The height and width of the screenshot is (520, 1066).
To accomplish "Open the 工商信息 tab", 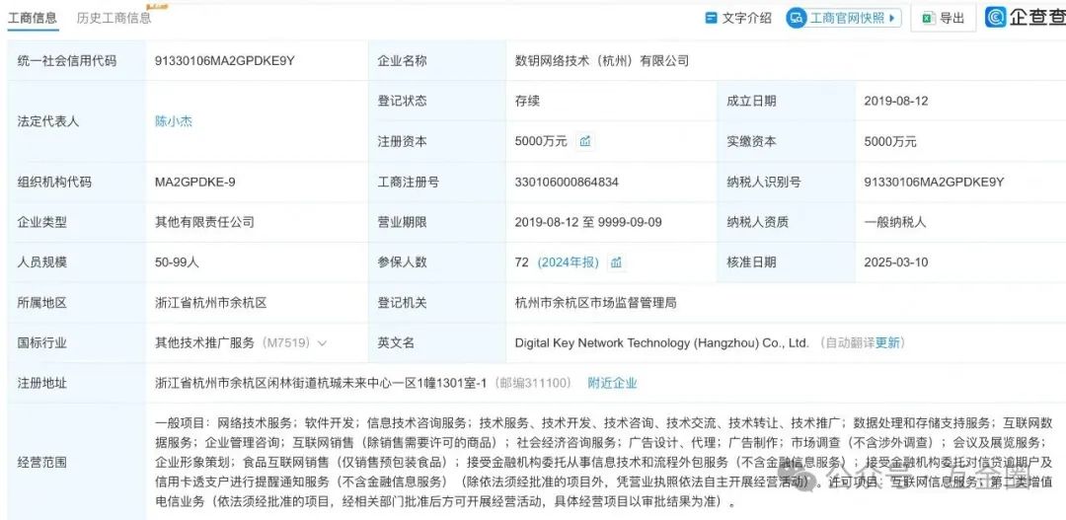I will (33, 19).
